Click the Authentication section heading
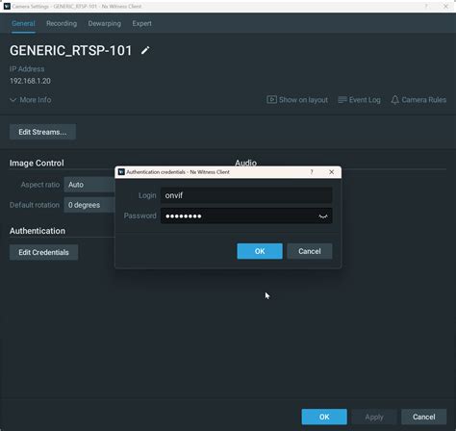Screen dimensions: 456x431 click(x=38, y=231)
